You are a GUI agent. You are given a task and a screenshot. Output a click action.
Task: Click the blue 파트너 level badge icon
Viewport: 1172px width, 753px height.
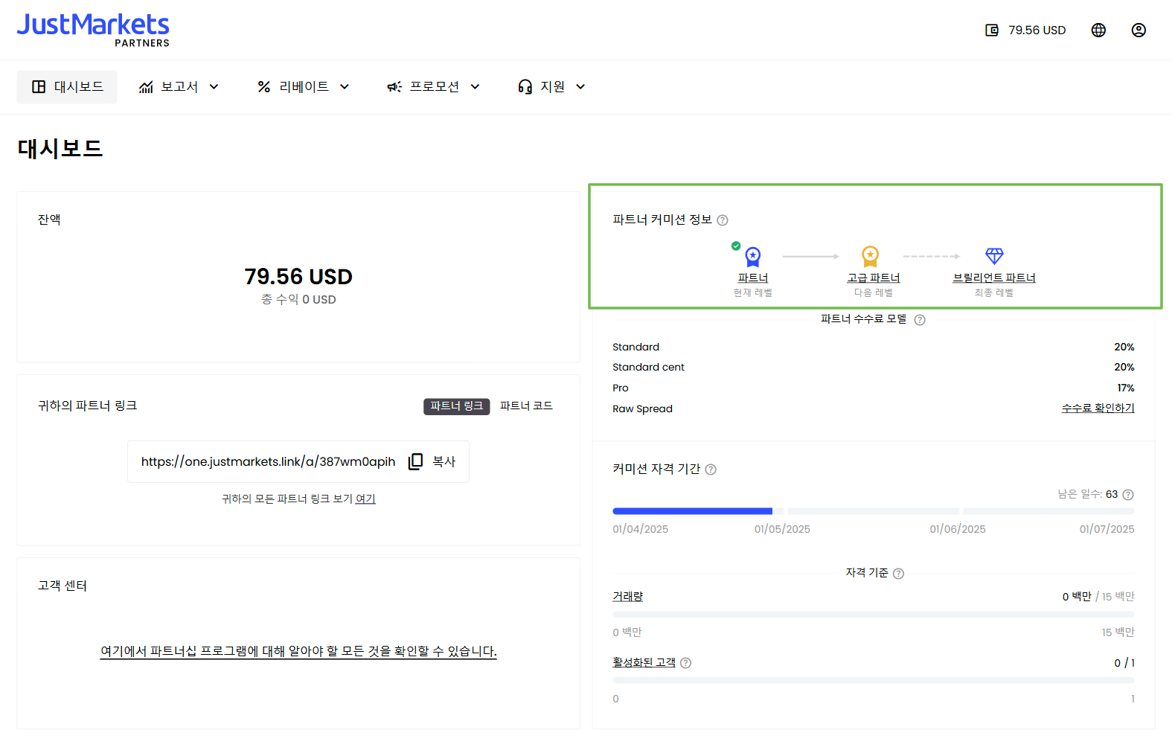coord(753,257)
